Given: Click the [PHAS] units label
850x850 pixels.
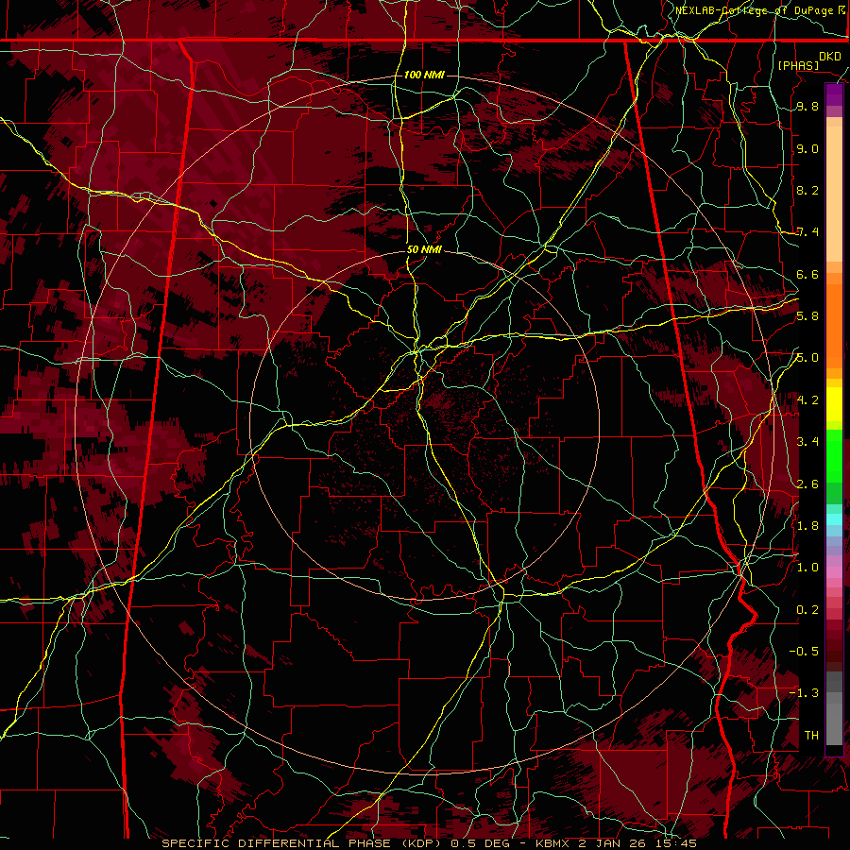Looking at the screenshot, I should pyautogui.click(x=798, y=65).
